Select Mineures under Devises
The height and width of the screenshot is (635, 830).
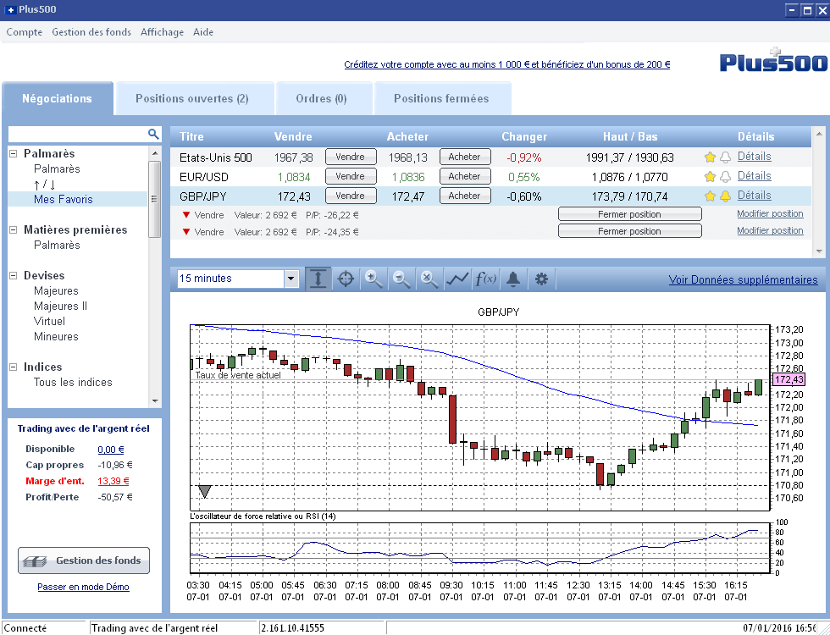tap(56, 337)
